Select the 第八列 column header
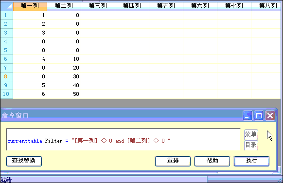 point(267,6)
